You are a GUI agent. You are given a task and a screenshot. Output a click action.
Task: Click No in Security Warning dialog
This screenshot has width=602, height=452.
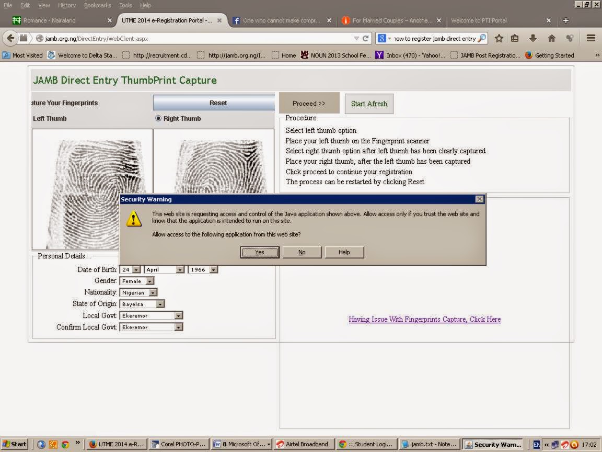click(302, 252)
